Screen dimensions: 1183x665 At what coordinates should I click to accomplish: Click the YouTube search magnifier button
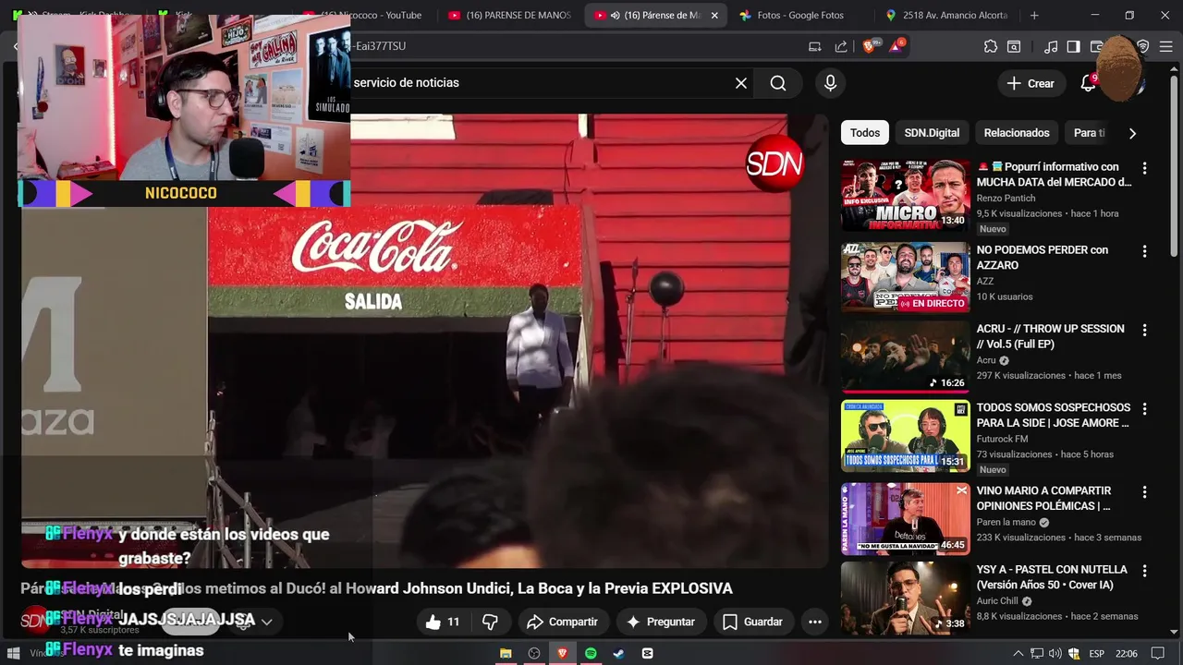778,83
